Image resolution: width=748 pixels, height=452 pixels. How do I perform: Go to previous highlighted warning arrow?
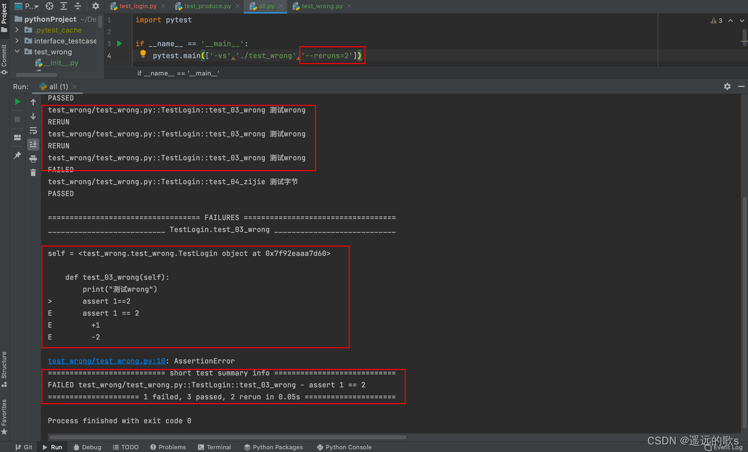(x=730, y=20)
